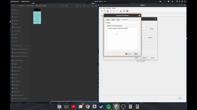Click the search icon in file manager header
197x110 pixels.
coord(66,6)
